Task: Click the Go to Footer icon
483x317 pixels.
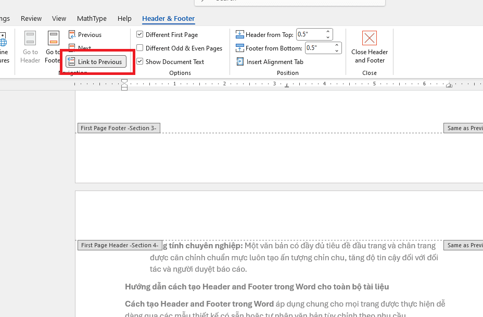Action: pos(54,38)
